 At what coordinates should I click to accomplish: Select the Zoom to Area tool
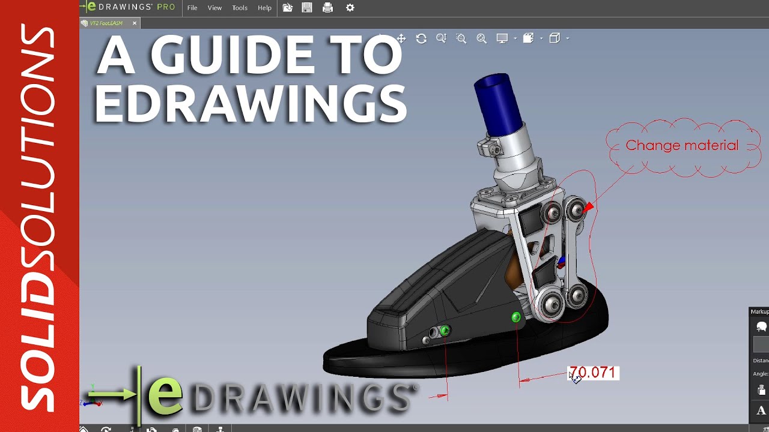tap(461, 38)
